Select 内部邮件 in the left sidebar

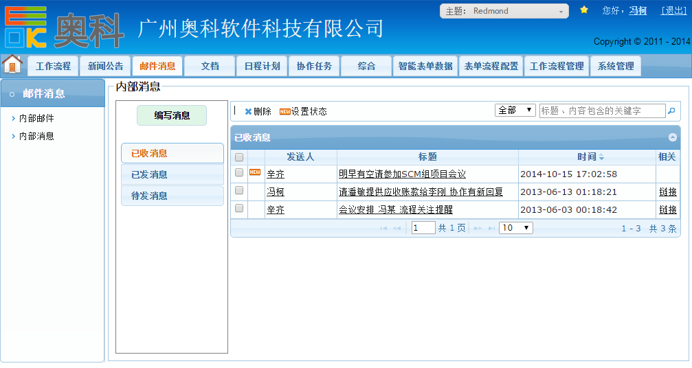pyautogui.click(x=36, y=119)
